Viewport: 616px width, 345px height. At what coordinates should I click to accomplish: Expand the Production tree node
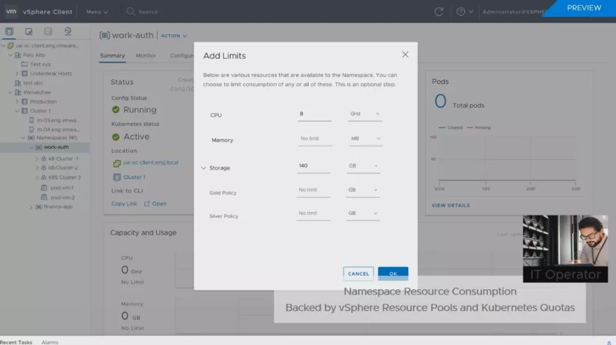[17, 102]
